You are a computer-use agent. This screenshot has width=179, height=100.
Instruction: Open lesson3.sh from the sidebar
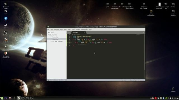tap(55, 37)
